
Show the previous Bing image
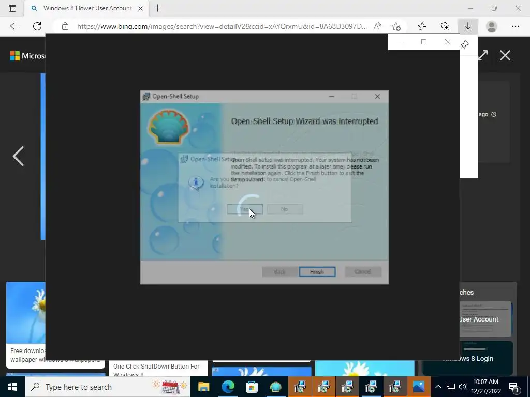click(18, 156)
